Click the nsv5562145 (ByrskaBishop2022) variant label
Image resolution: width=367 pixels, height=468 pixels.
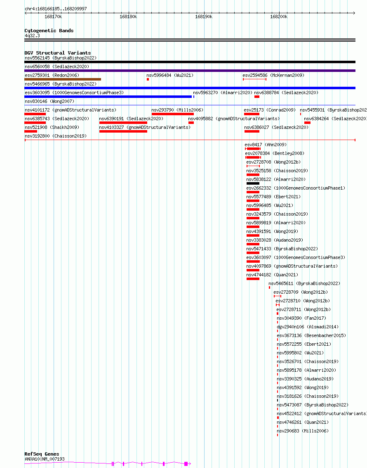coord(61,58)
